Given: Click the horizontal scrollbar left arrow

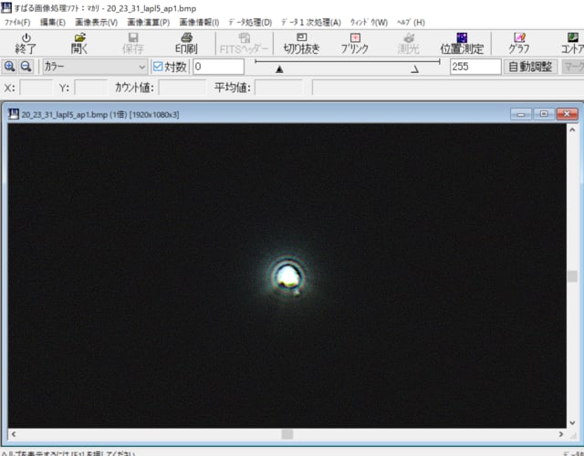Looking at the screenshot, I should coord(14,434).
